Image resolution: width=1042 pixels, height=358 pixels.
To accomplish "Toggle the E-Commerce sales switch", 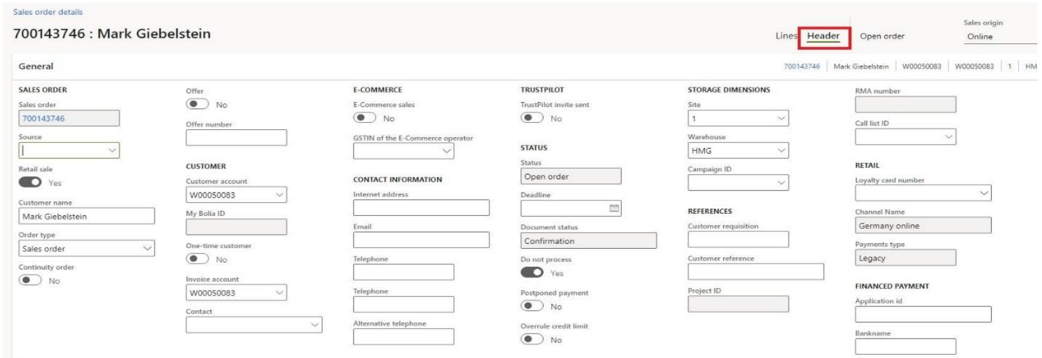I will coord(365,118).
